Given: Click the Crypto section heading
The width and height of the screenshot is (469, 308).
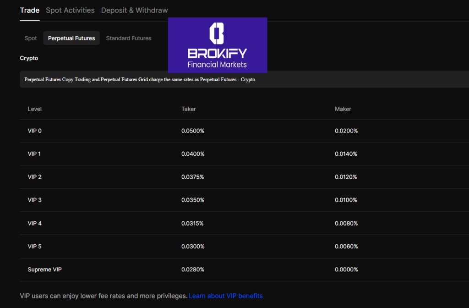Looking at the screenshot, I should 29,58.
